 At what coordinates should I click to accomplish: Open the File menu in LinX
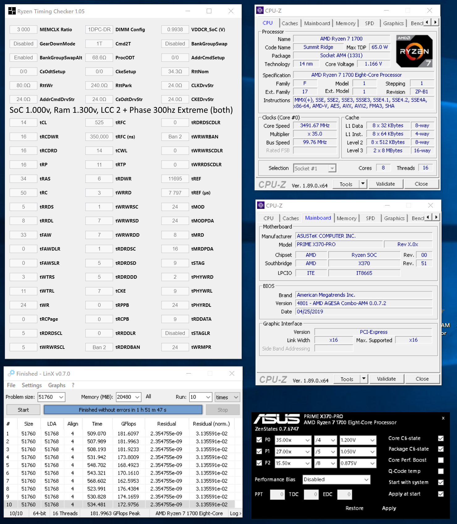[11, 385]
